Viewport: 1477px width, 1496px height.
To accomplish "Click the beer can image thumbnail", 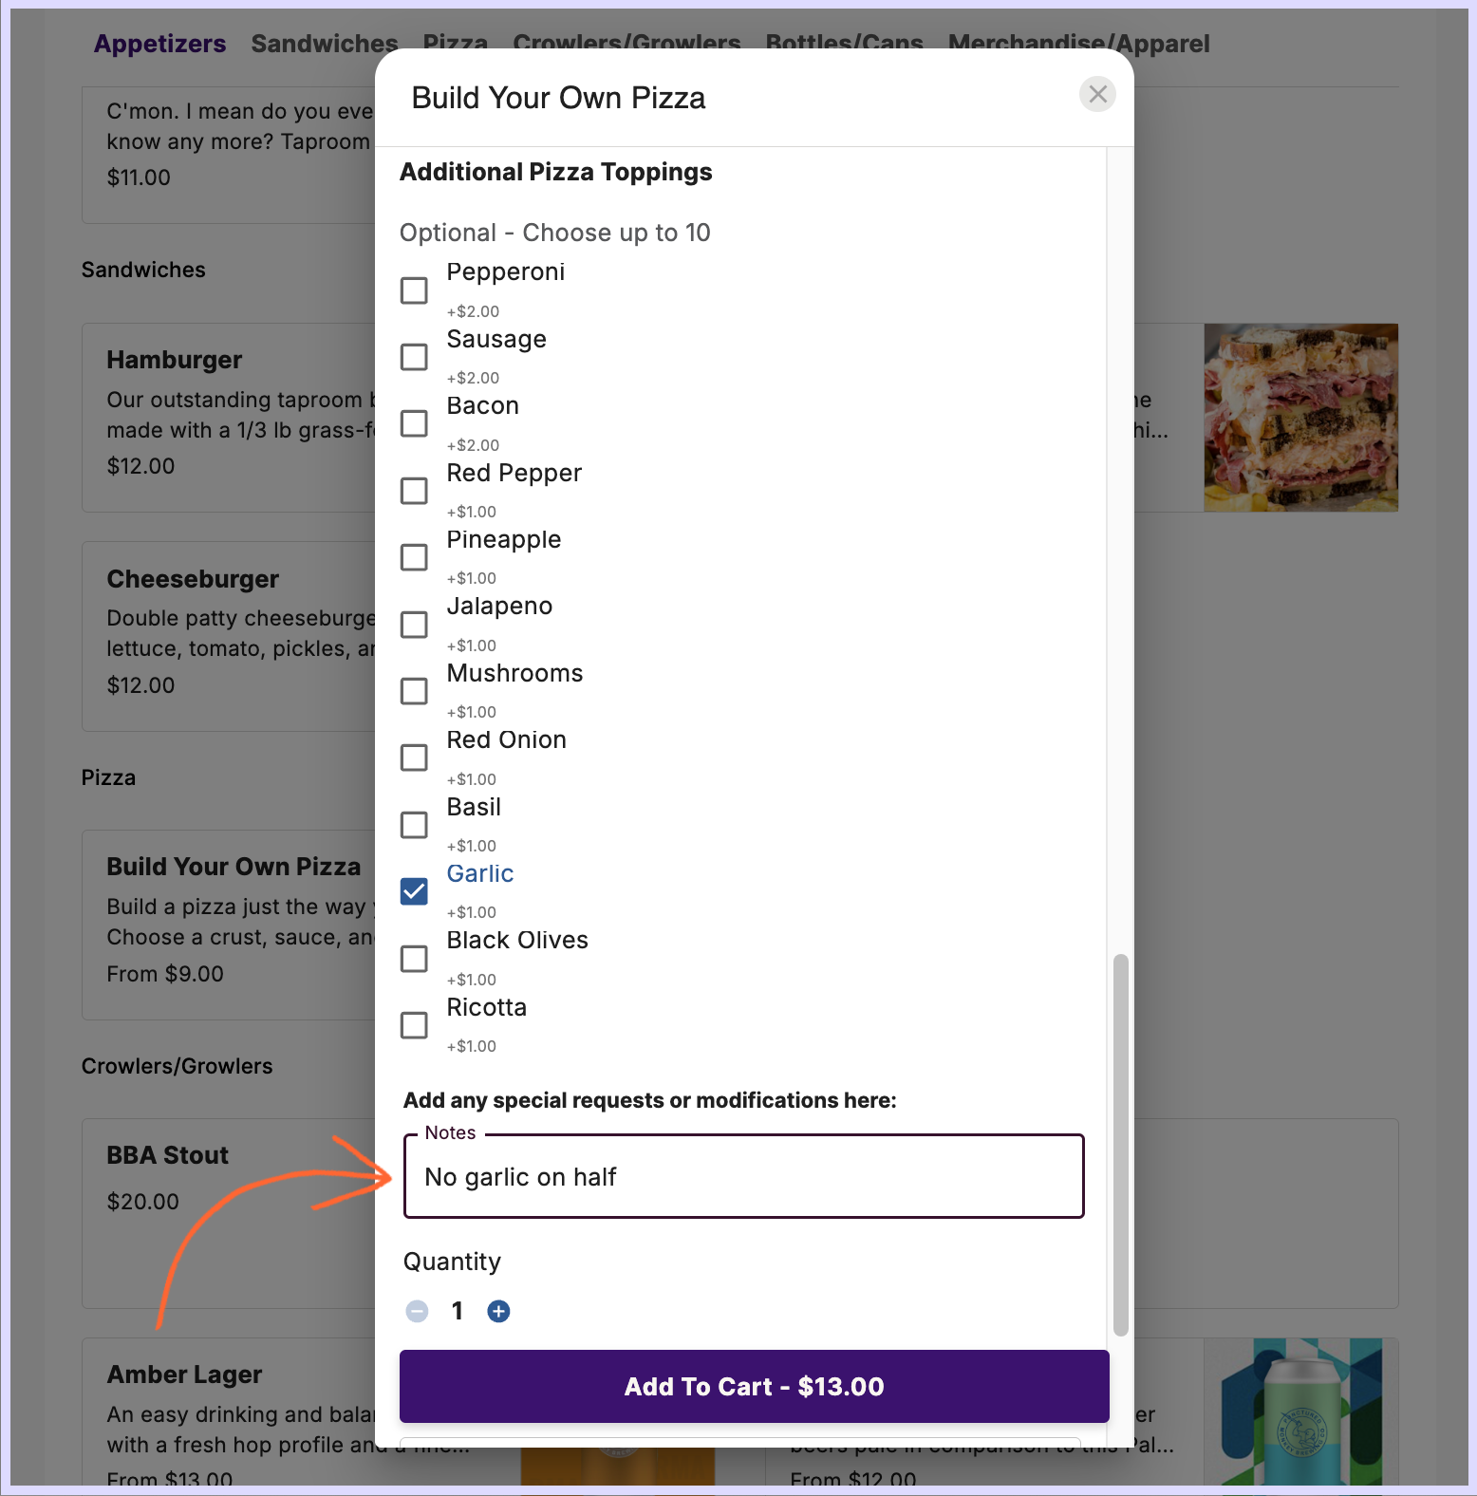I will (x=1300, y=1411).
